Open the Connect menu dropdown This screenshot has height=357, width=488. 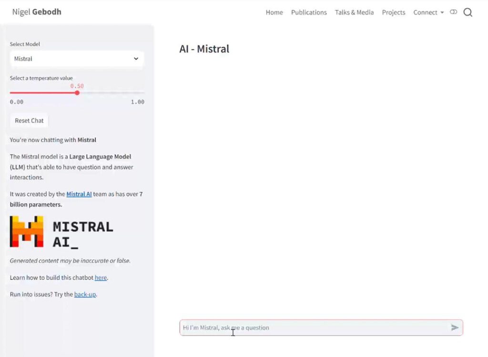(428, 12)
